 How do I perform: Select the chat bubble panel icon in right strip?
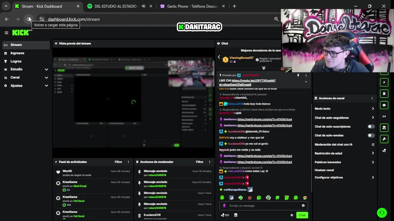pos(384,105)
